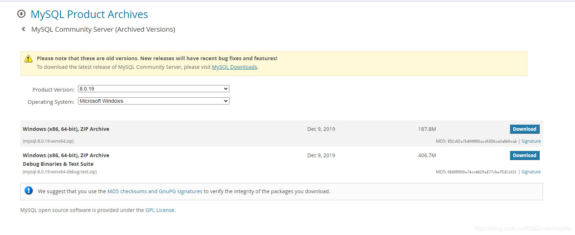Click the MD5 hash starting 9b885558
Image resolution: width=575 pixels, height=235 pixels.
coord(482,172)
